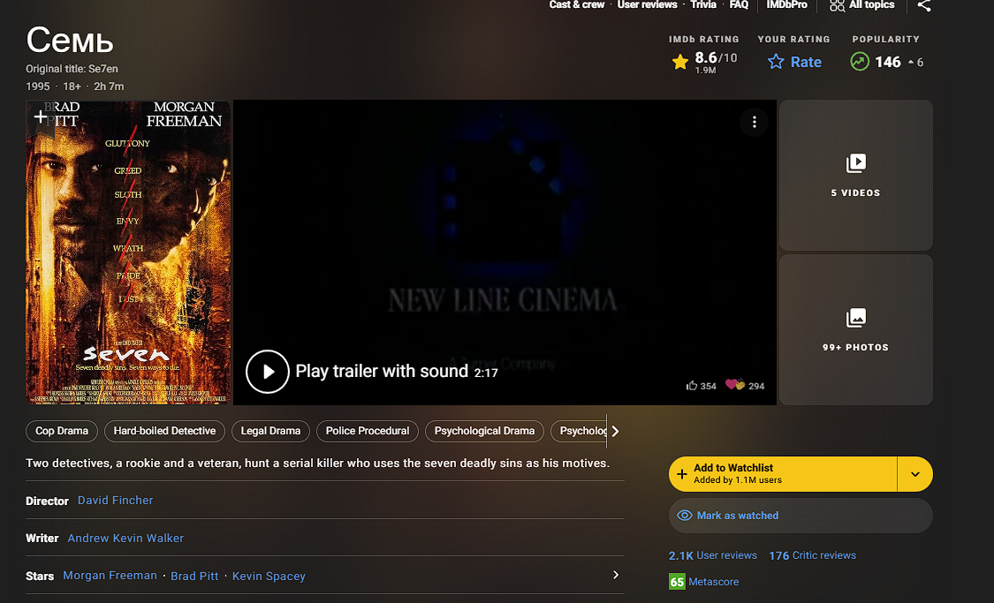The width and height of the screenshot is (994, 603).
Task: Open the trailer's three-dot options menu
Action: (x=754, y=122)
